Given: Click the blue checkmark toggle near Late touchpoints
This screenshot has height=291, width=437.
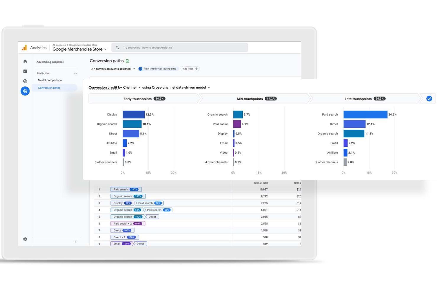Looking at the screenshot, I should coord(429,98).
